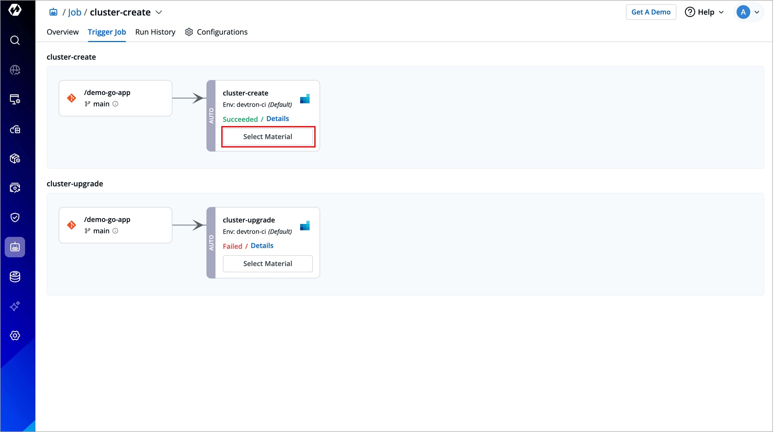Screen dimensions: 773x432
Task: Click Select Material for cluster-upgrade pipeline
Action: tap(267, 263)
